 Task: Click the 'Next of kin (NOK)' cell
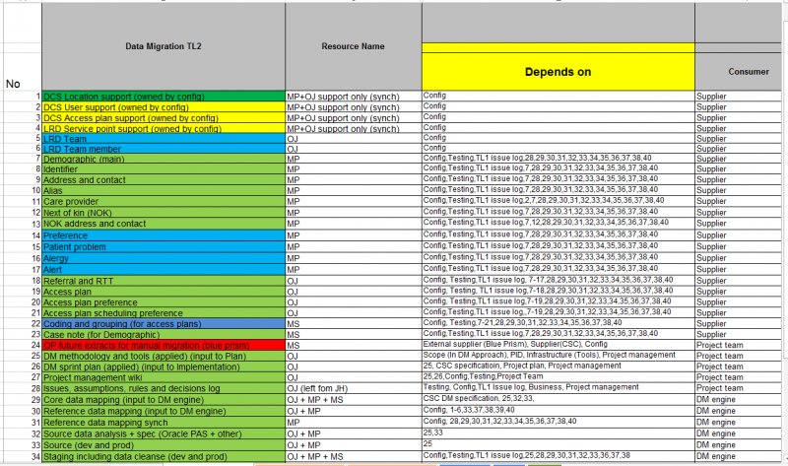163,211
